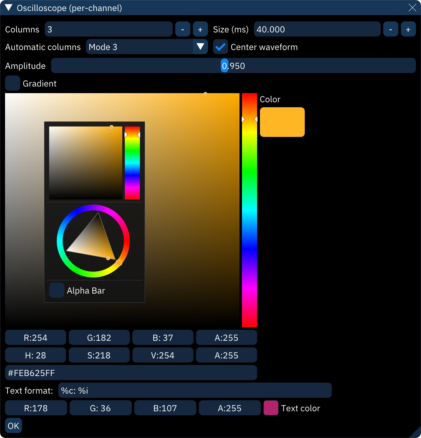The height and width of the screenshot is (438, 421).
Task: Select the H: 28 hue field
Action: [x=36, y=355]
